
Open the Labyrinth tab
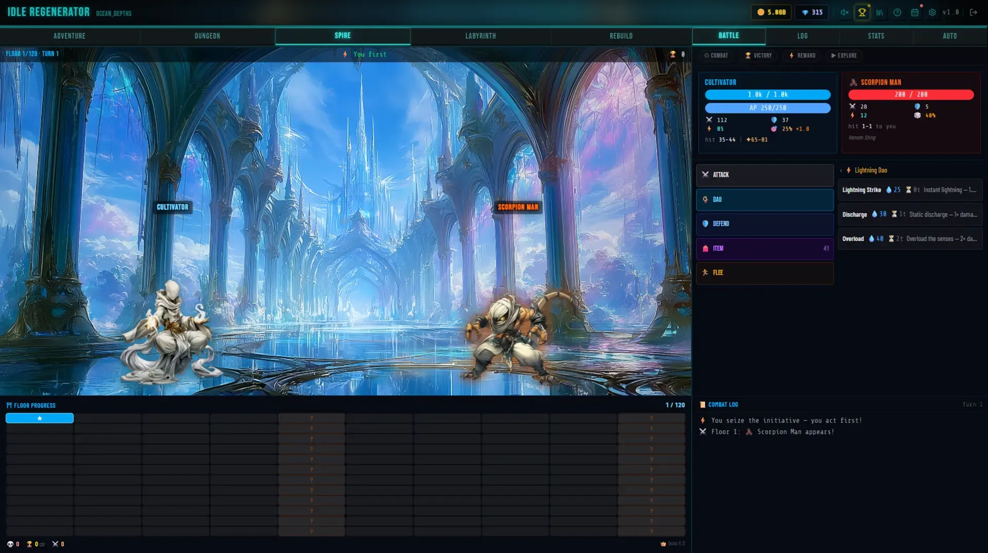coord(481,36)
